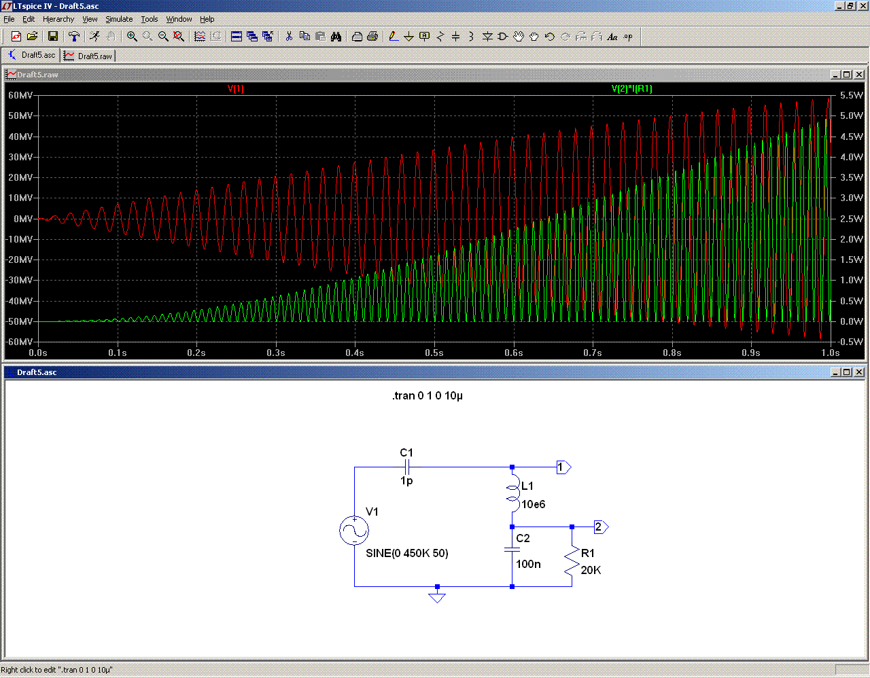Screen dimensions: 870x678
Task: Choose the Resistor component tool
Action: [x=440, y=37]
